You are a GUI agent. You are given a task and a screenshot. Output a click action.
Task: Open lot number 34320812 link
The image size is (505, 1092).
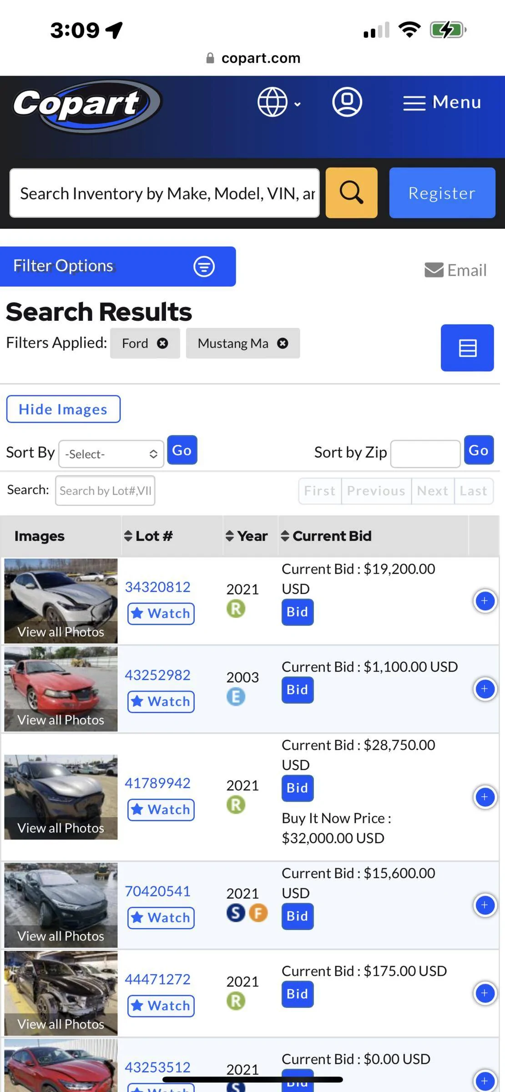157,587
